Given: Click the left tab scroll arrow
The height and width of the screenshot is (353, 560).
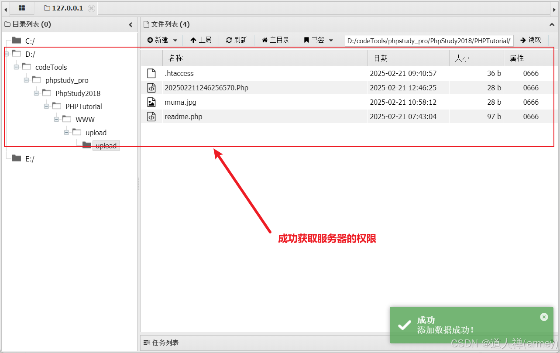Looking at the screenshot, I should pos(5,8).
